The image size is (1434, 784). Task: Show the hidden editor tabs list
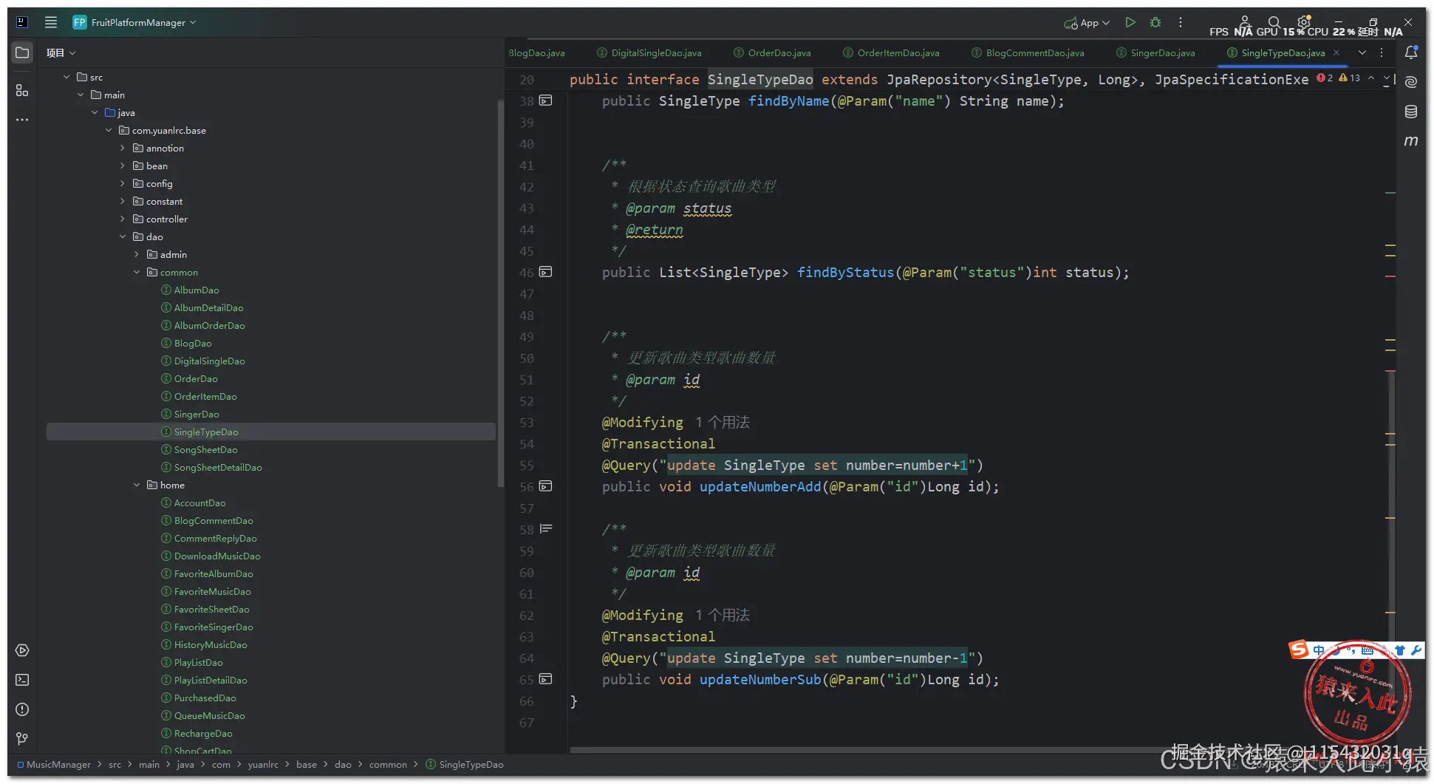(x=1362, y=52)
